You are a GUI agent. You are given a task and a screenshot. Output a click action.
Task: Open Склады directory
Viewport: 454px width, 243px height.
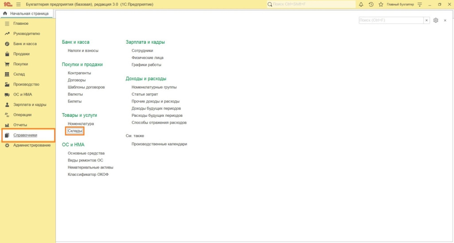(75, 131)
